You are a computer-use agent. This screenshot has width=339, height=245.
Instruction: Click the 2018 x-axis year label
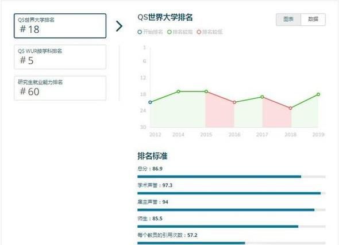290,135
